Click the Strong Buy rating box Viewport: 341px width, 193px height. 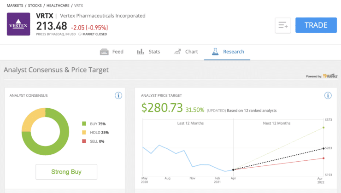66,172
